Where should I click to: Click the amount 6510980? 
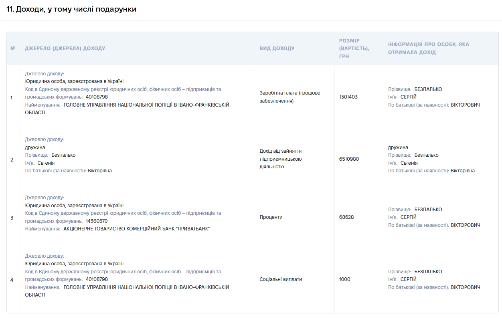[x=349, y=159]
